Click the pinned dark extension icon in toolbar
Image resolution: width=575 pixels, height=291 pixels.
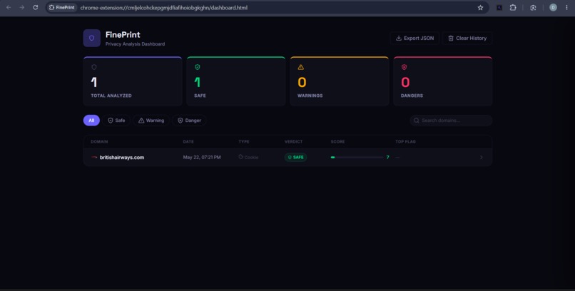click(x=499, y=7)
